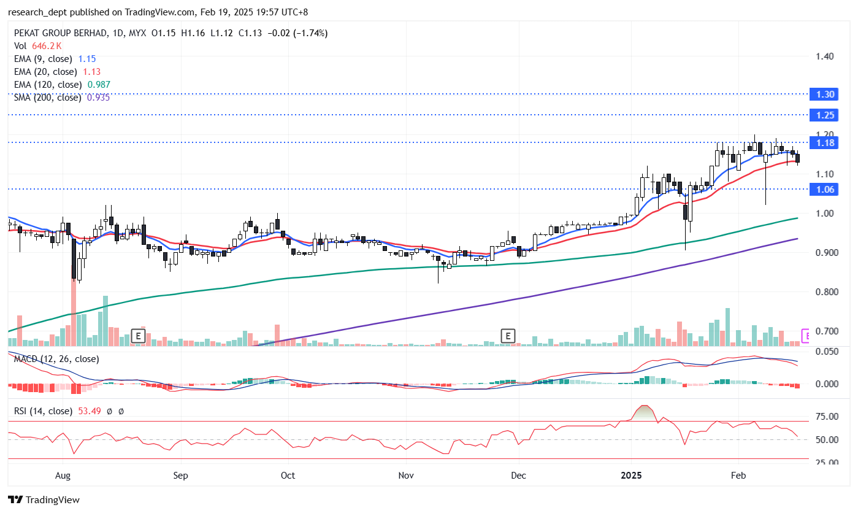Click the high value H1.16
This screenshot has width=858, height=513.
click(193, 33)
